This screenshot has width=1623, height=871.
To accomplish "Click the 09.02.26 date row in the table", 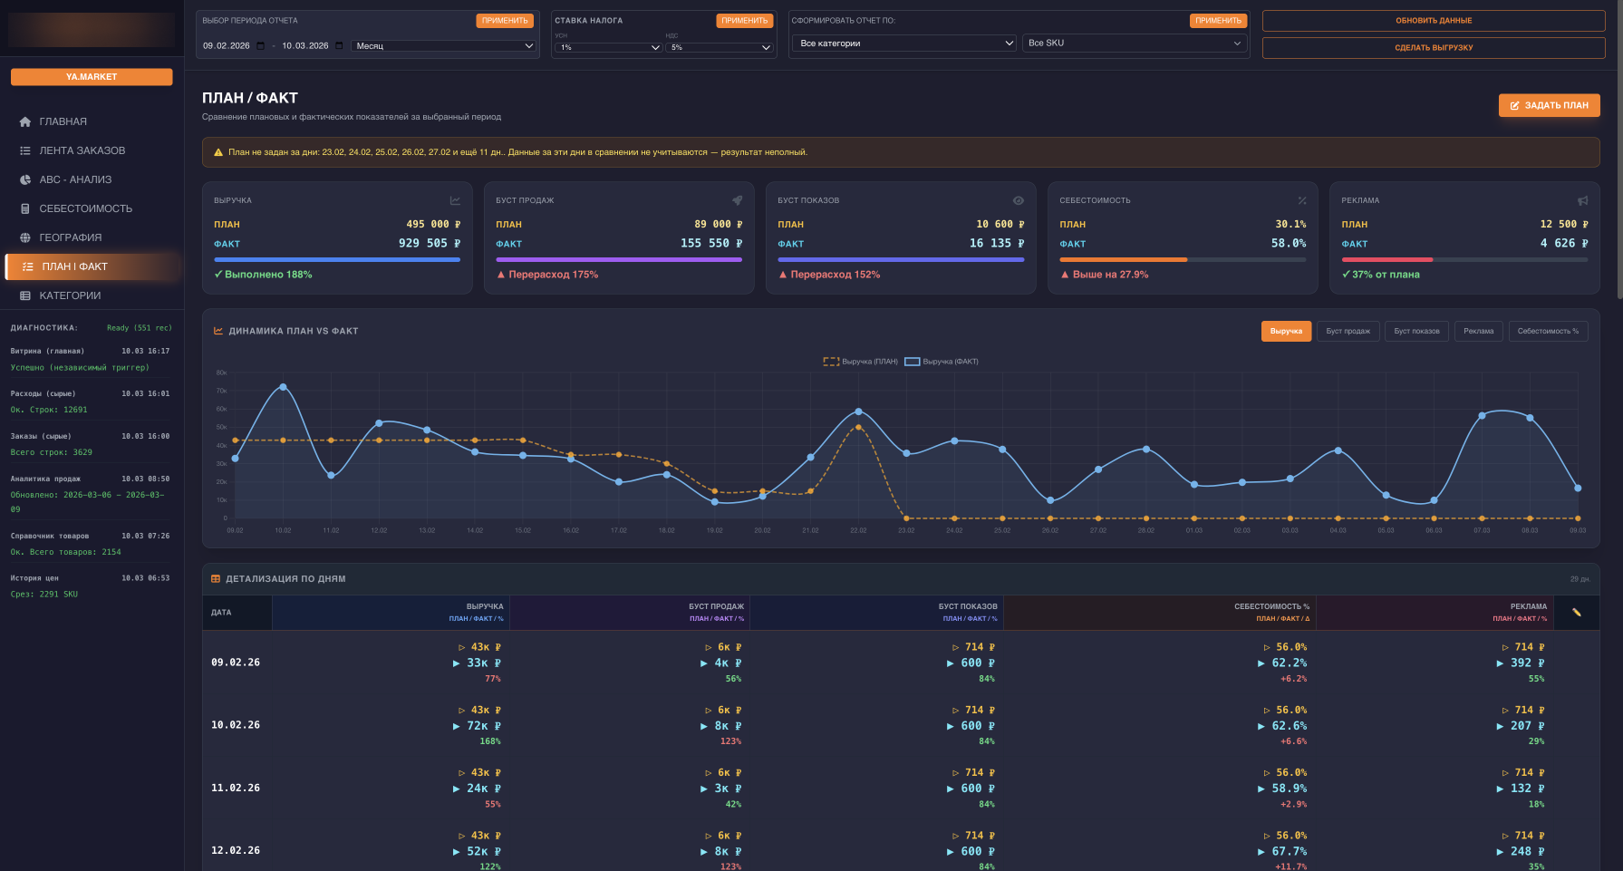I will (x=901, y=663).
